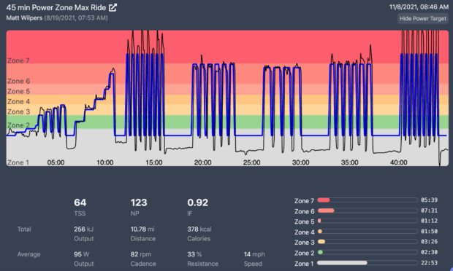Click the Zone 1 progress bar

368,263
